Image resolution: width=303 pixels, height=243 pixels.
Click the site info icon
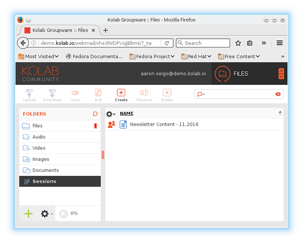(34, 43)
